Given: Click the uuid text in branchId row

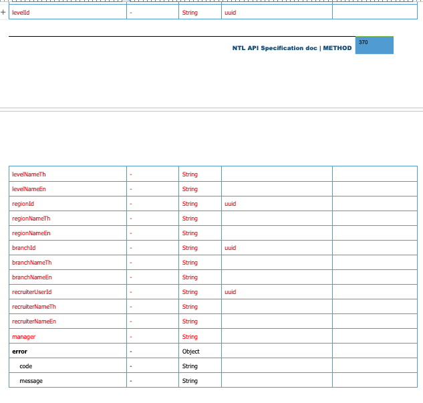Looking at the screenshot, I should click(231, 248).
